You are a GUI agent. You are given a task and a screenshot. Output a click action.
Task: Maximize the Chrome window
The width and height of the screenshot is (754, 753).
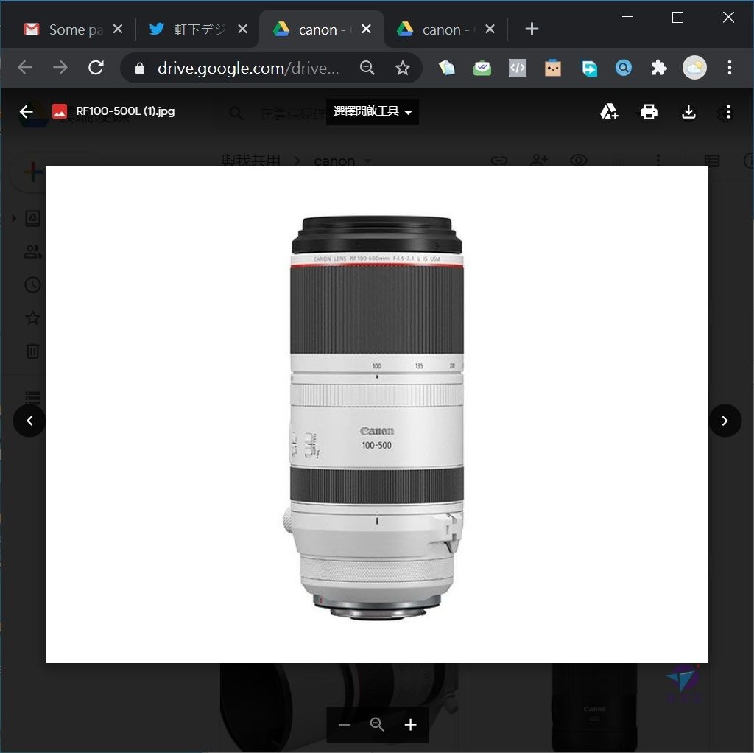(677, 18)
